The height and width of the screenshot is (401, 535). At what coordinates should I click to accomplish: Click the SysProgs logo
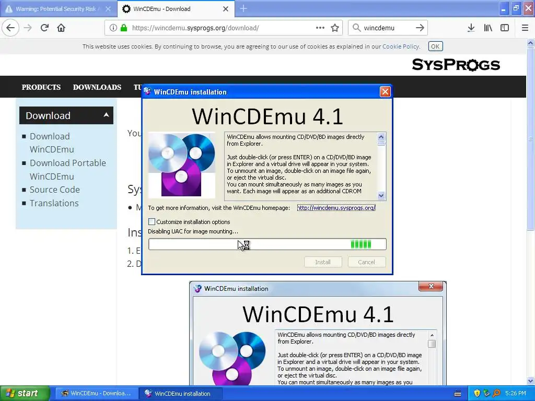click(x=456, y=65)
